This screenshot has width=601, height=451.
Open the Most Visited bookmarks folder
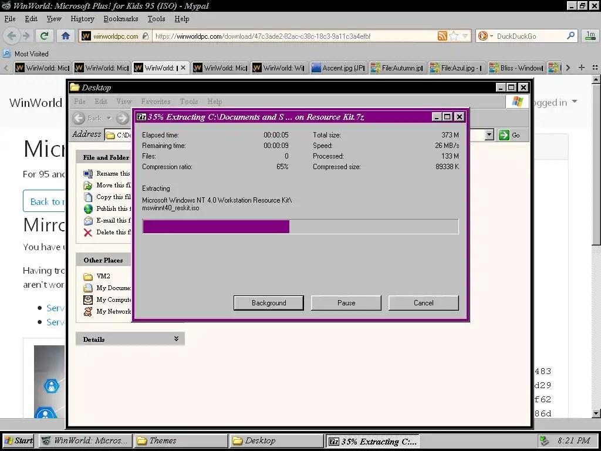click(x=26, y=53)
